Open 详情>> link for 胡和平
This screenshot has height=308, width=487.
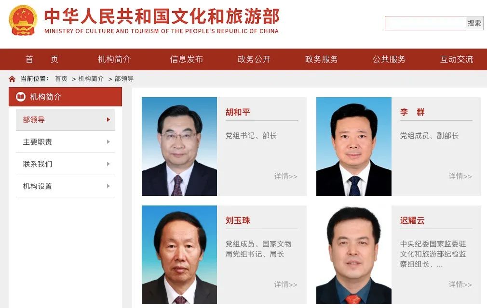coord(285,176)
